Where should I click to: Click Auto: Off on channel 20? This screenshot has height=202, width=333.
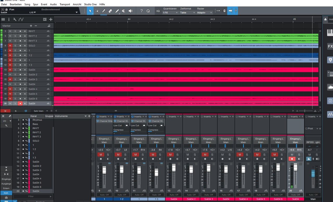[296, 195]
